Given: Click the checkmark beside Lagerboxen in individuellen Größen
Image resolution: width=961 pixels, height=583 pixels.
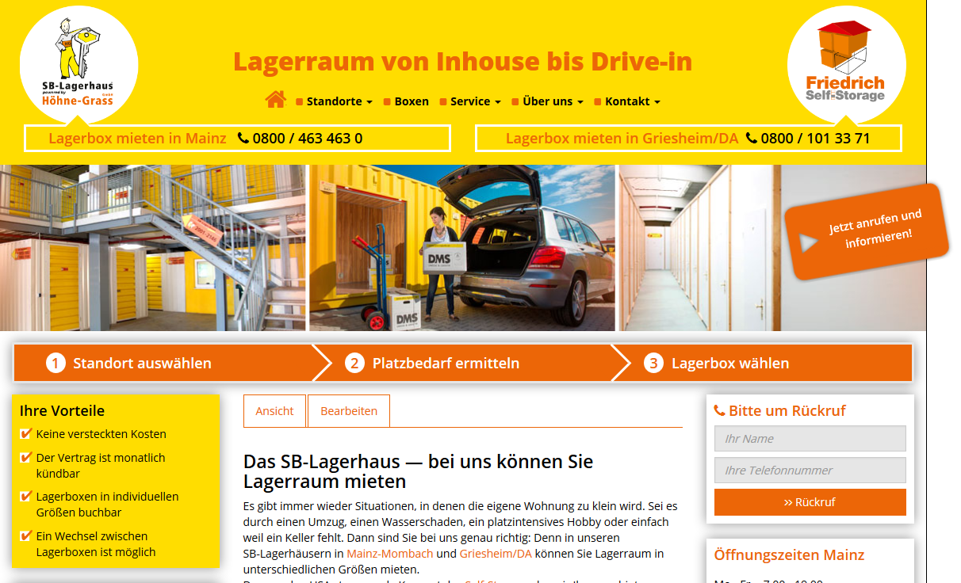Looking at the screenshot, I should coord(26,496).
